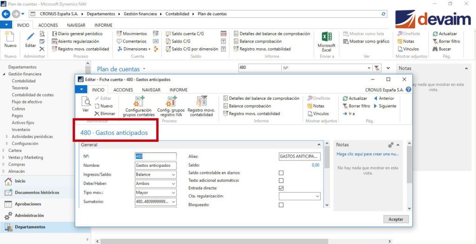Click Alias input field
Viewport: 476px width, 244px height.
point(300,157)
